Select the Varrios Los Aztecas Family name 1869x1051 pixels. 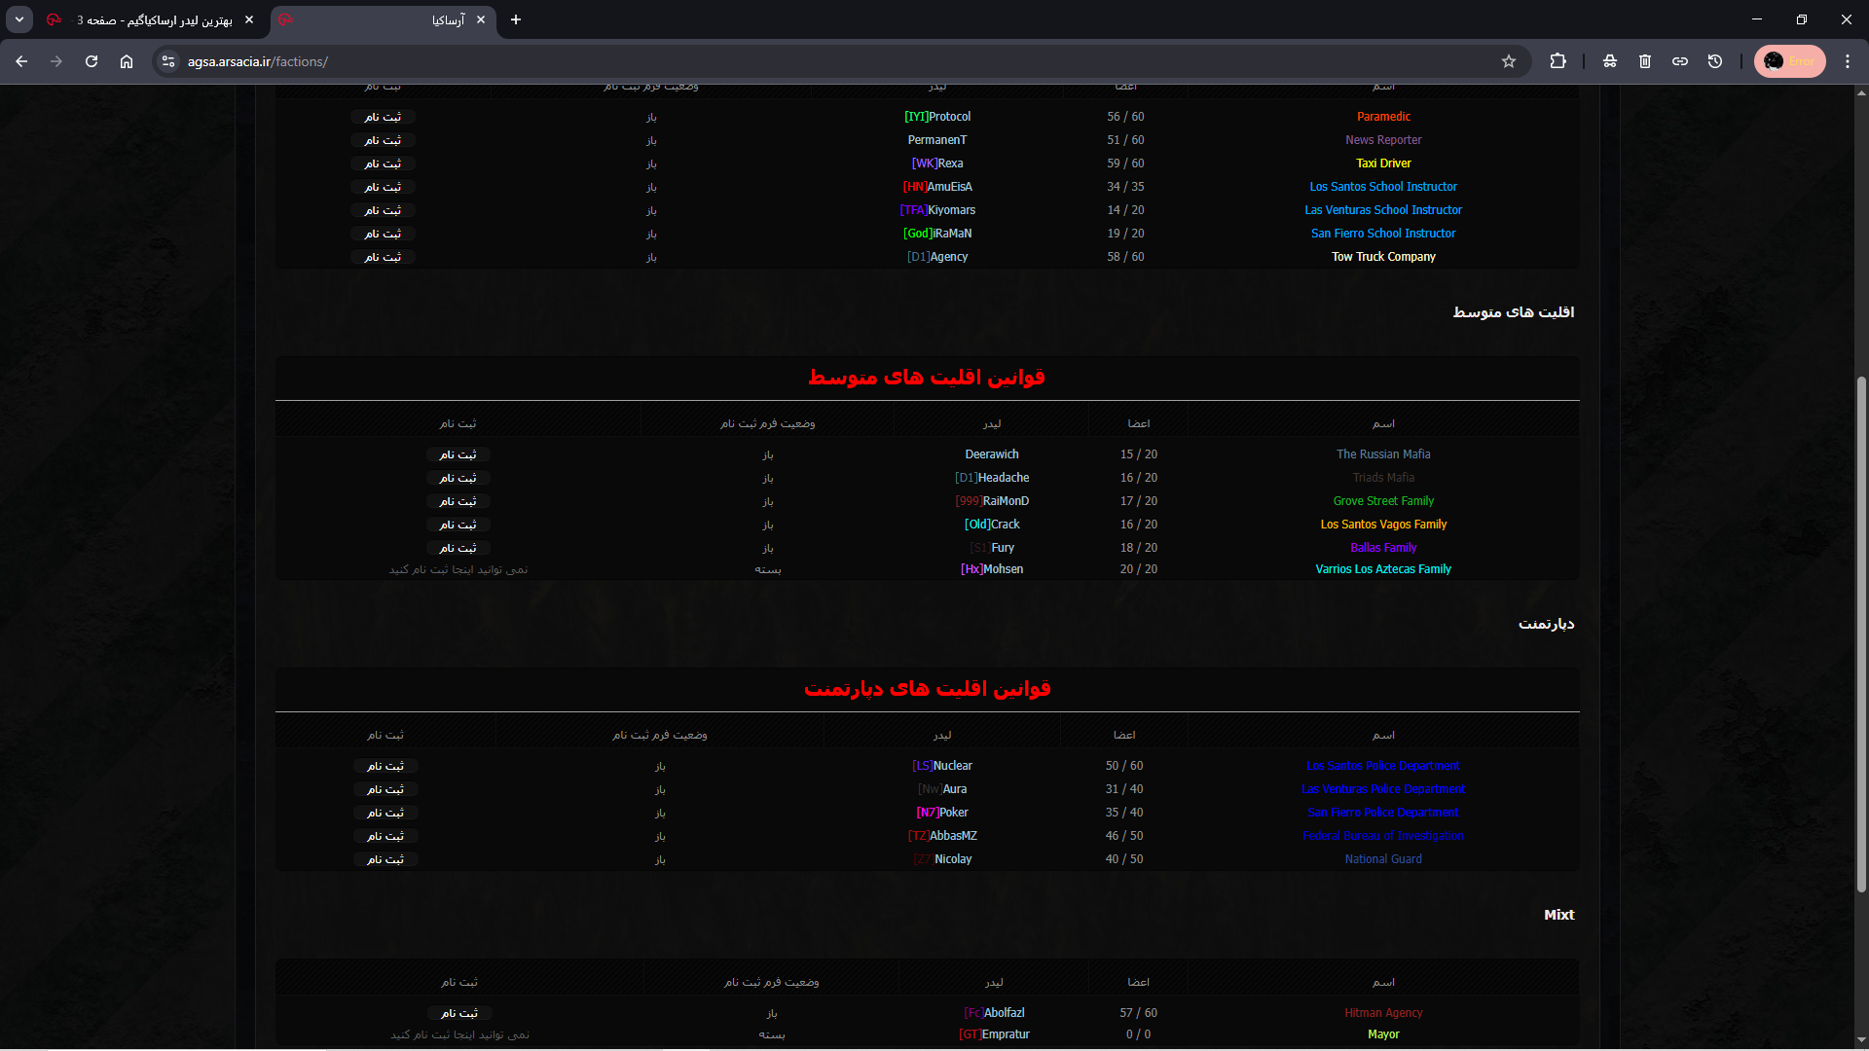click(1383, 569)
